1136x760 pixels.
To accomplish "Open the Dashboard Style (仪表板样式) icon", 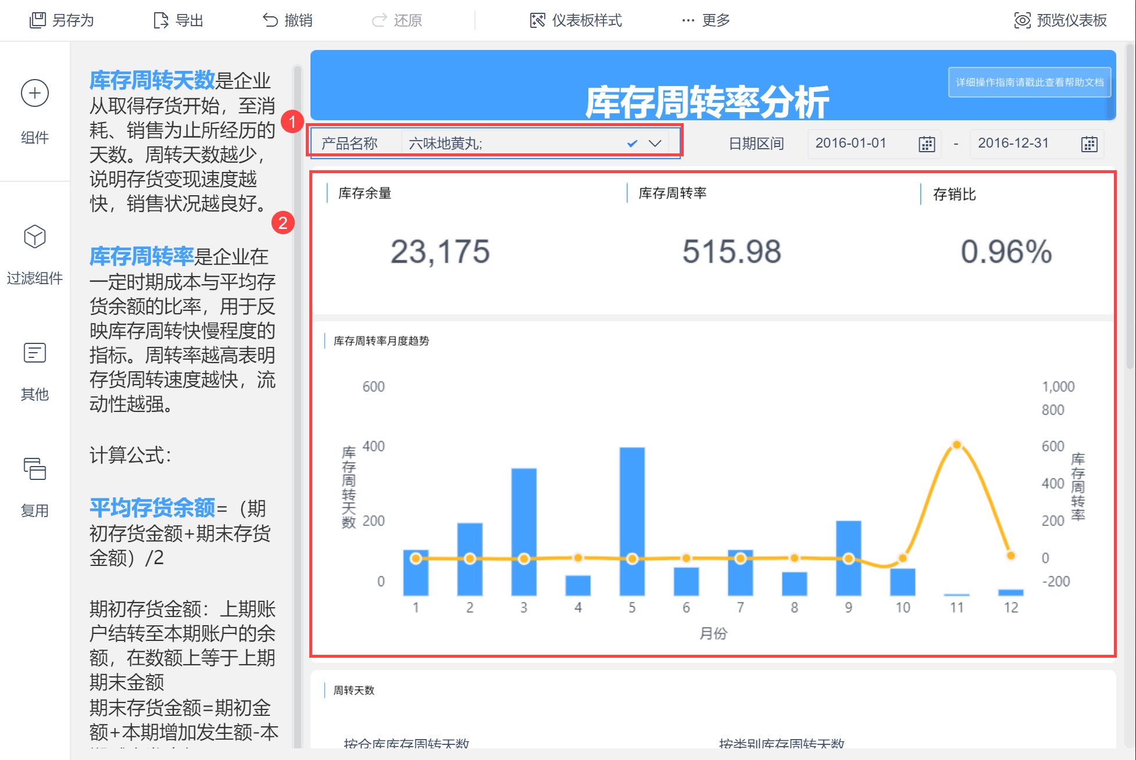I will pyautogui.click(x=537, y=20).
